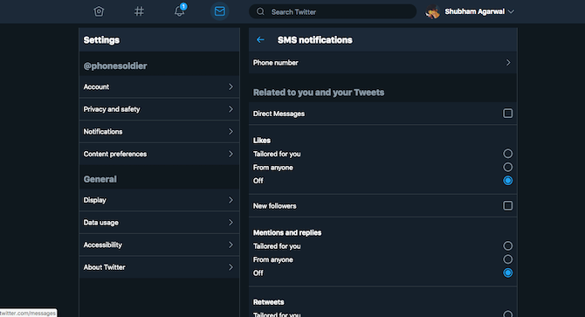Select Mentions and replies From anyone radio
585x317 pixels.
(x=508, y=259)
